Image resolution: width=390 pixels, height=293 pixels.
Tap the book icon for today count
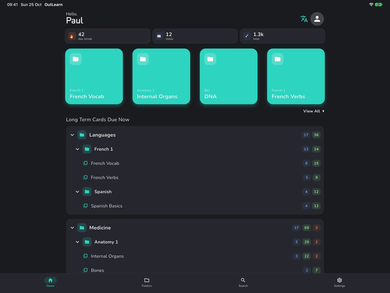click(159, 36)
